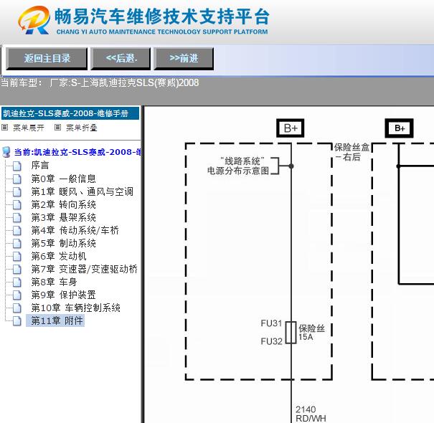The width and height of the screenshot is (434, 423).
Task: Click the left B+ terminal box in diagram
Action: click(291, 128)
